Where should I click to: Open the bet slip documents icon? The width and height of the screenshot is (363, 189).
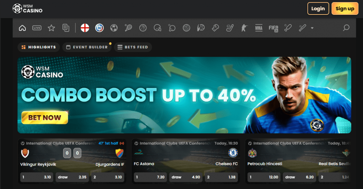click(x=66, y=28)
